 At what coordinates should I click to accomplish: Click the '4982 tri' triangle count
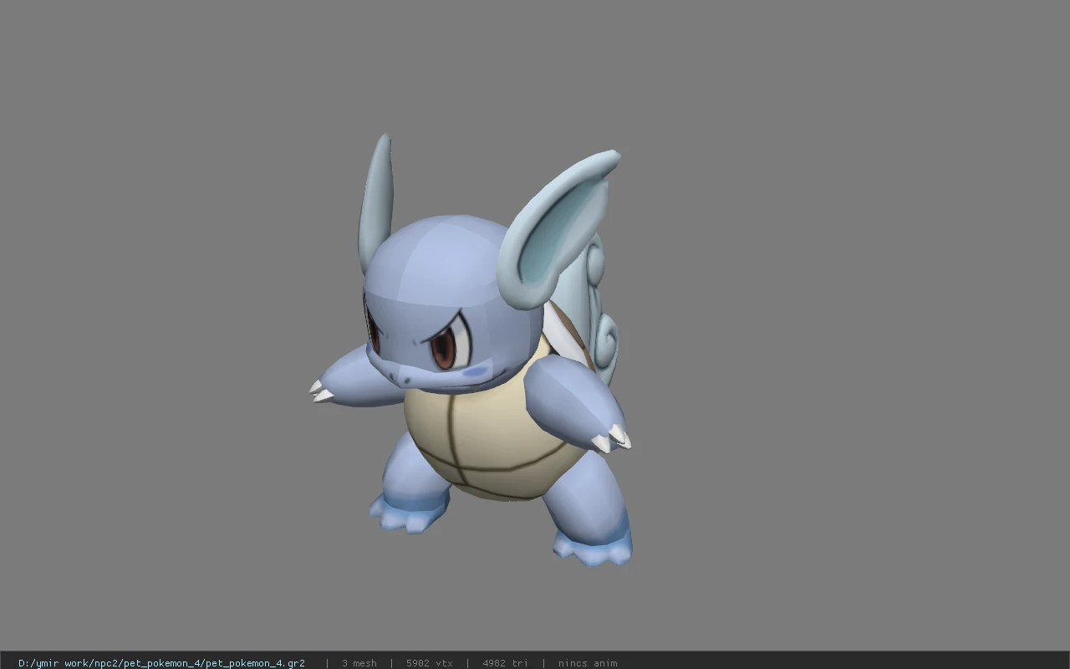505,663
